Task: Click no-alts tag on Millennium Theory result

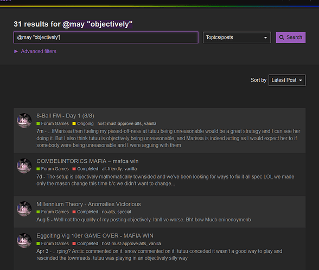Action: point(109,212)
